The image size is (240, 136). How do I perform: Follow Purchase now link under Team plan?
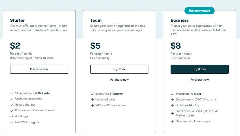tap(119, 79)
